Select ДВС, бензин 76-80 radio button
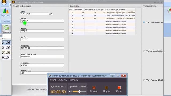The image size is (171, 96). point(144,51)
